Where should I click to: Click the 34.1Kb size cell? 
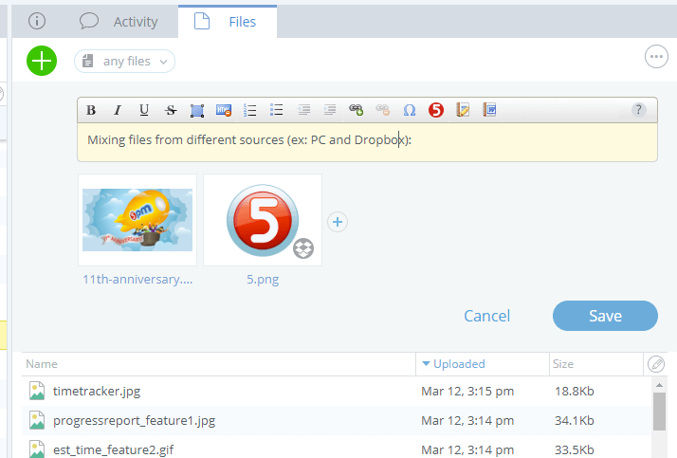tap(575, 420)
